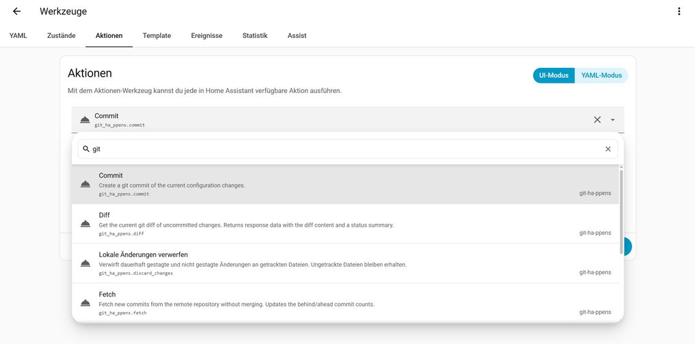695x344 pixels.
Task: Click git_ha_ppens.fetch identifier text
Action: (123, 313)
